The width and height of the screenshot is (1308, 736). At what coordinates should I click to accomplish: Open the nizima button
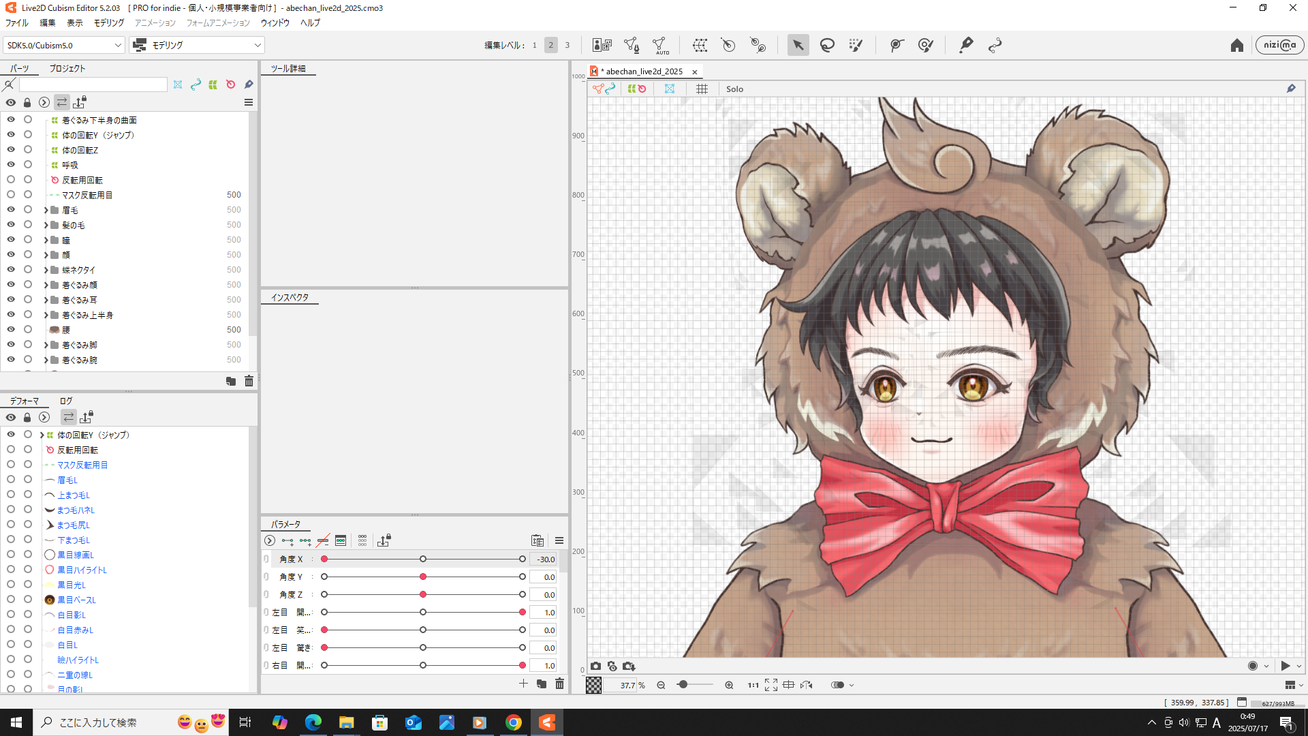point(1279,45)
